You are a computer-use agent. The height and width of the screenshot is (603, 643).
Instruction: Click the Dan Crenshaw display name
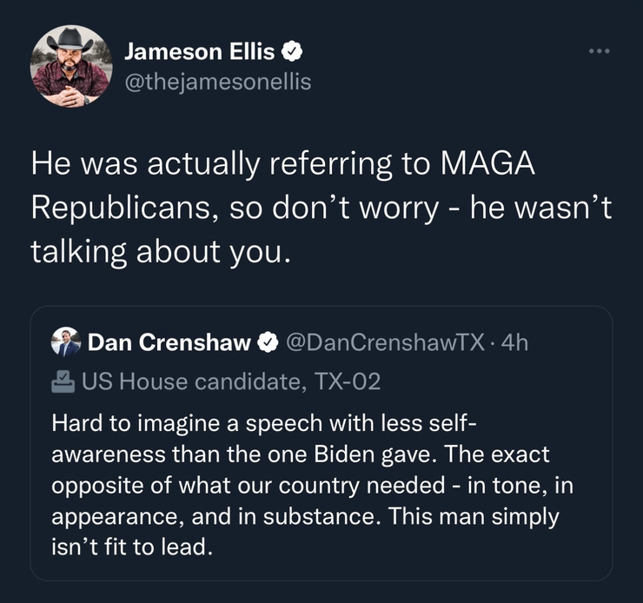tap(169, 343)
